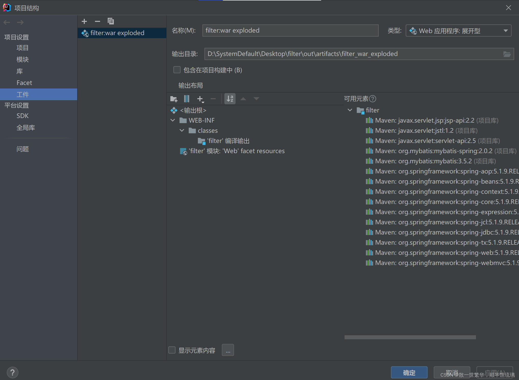Viewport: 519px width, 380px height.
Task: Select Maven spring-jcl library
Action: (442, 222)
